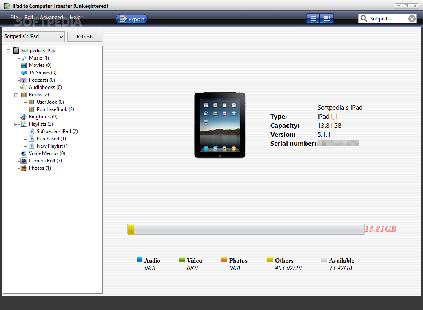Screen dimensions: 423x310
Task: Click the Voice Memos icon
Action: tap(24, 153)
